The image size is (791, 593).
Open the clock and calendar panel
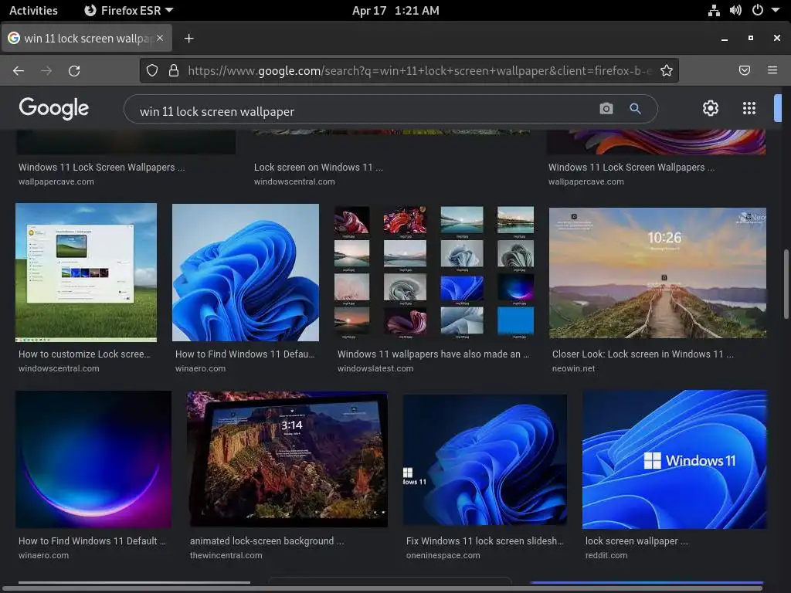pyautogui.click(x=395, y=11)
